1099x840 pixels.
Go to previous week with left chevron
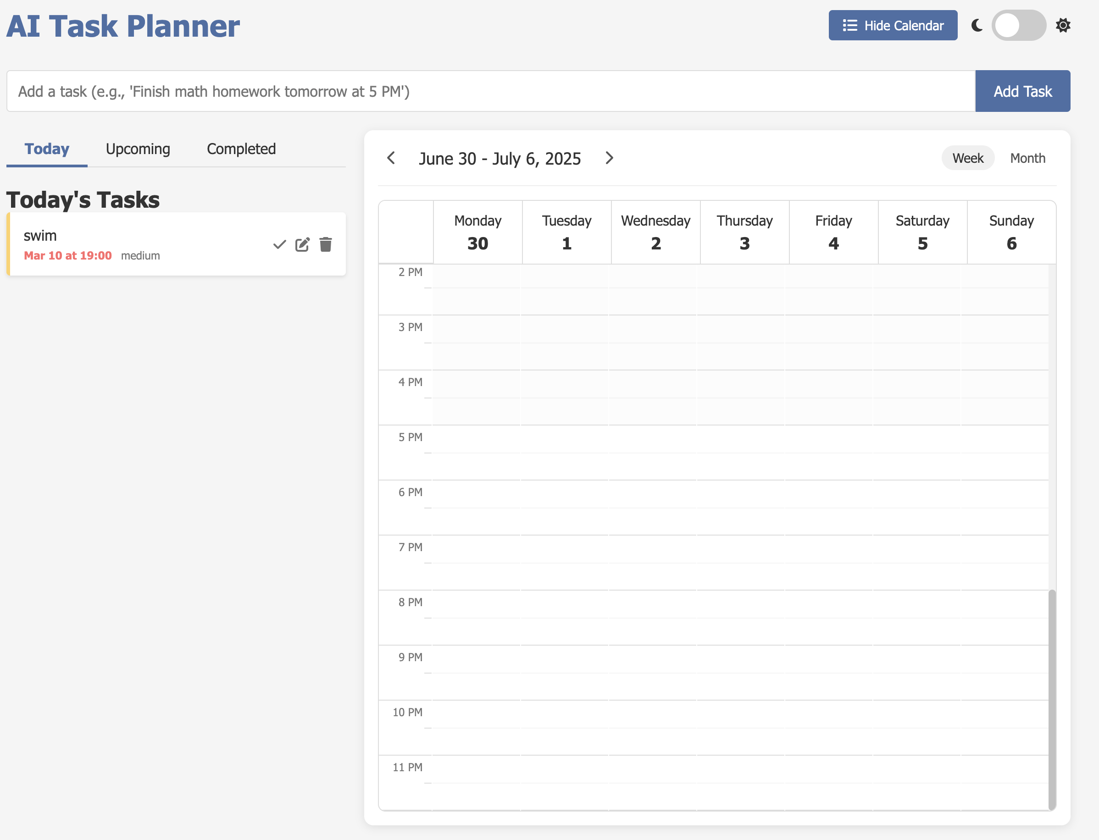[391, 158]
